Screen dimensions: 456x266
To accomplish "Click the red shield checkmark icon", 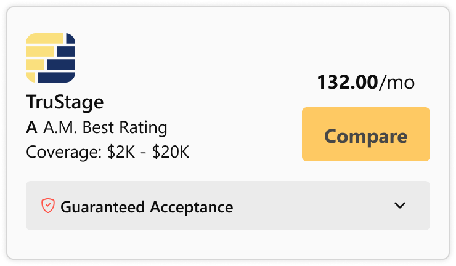I will [x=48, y=206].
